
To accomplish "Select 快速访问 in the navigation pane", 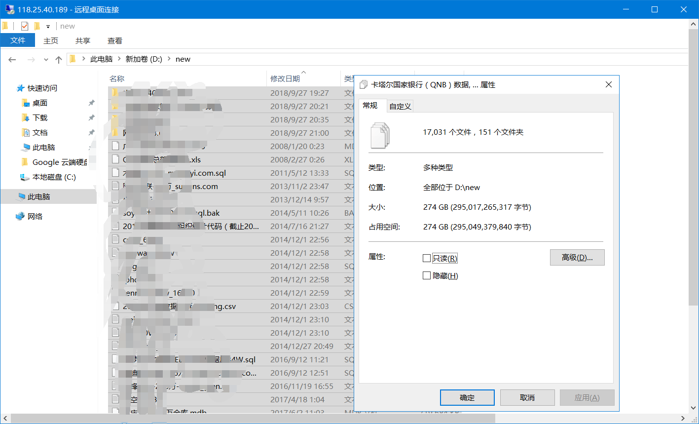I will pyautogui.click(x=42, y=88).
